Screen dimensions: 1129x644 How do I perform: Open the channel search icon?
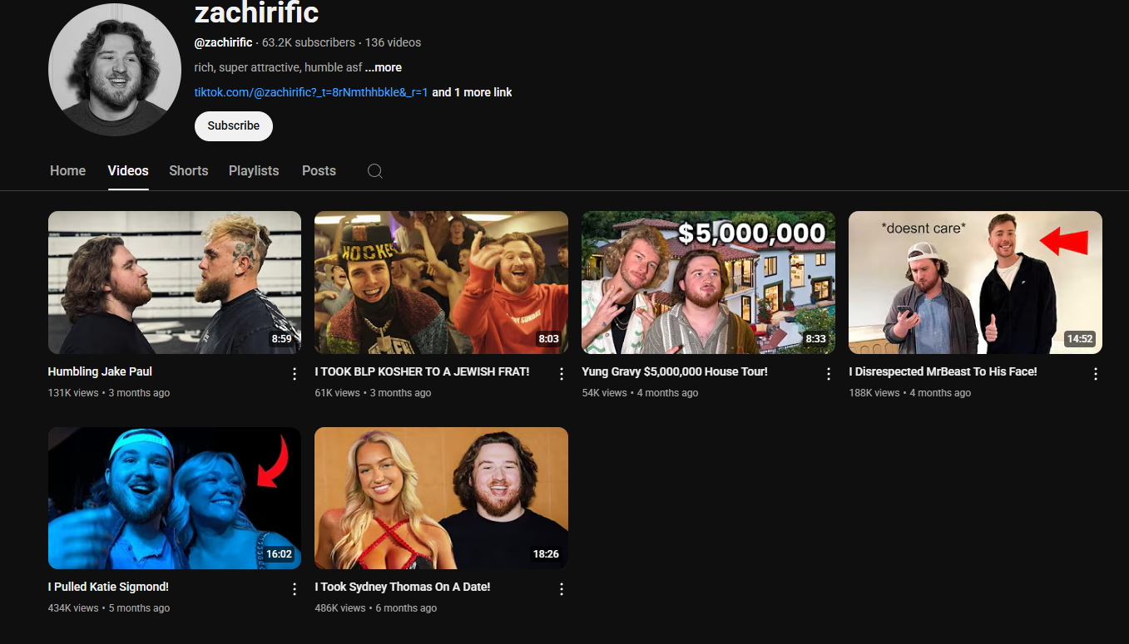pos(374,170)
